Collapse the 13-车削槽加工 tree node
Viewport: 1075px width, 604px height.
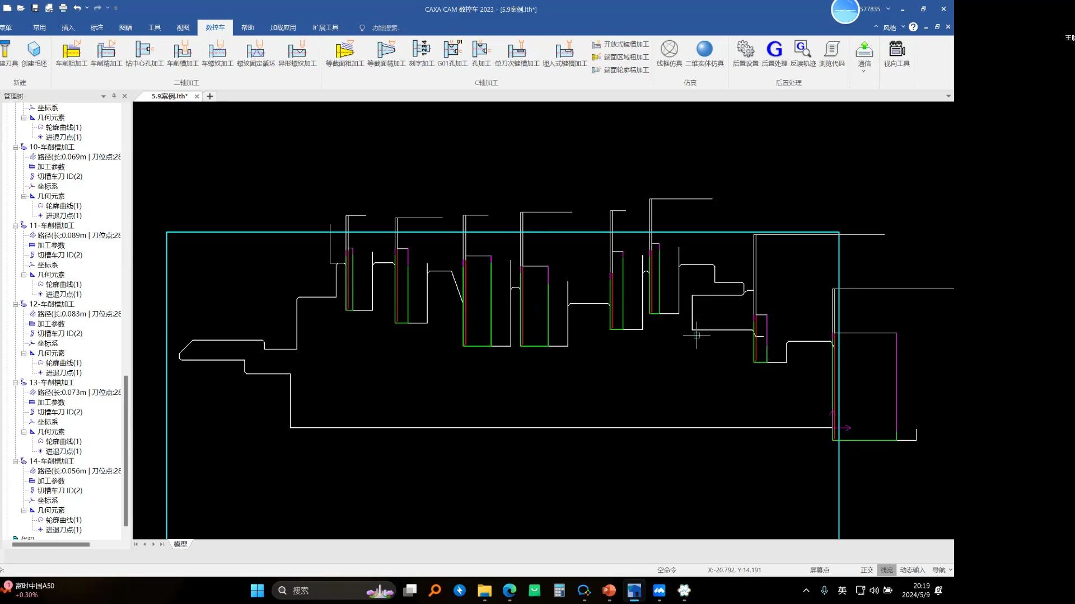pyautogui.click(x=16, y=383)
